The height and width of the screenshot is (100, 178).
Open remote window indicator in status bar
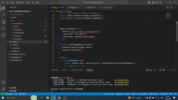pos(2,94)
